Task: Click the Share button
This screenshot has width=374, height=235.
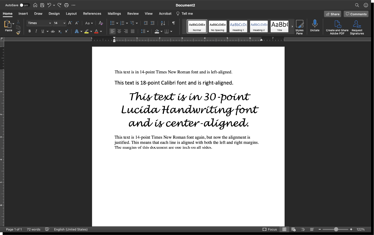Action: (332, 14)
